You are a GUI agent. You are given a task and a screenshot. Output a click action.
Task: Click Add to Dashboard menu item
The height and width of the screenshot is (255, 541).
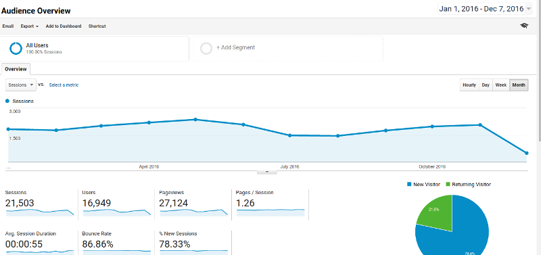pos(64,26)
